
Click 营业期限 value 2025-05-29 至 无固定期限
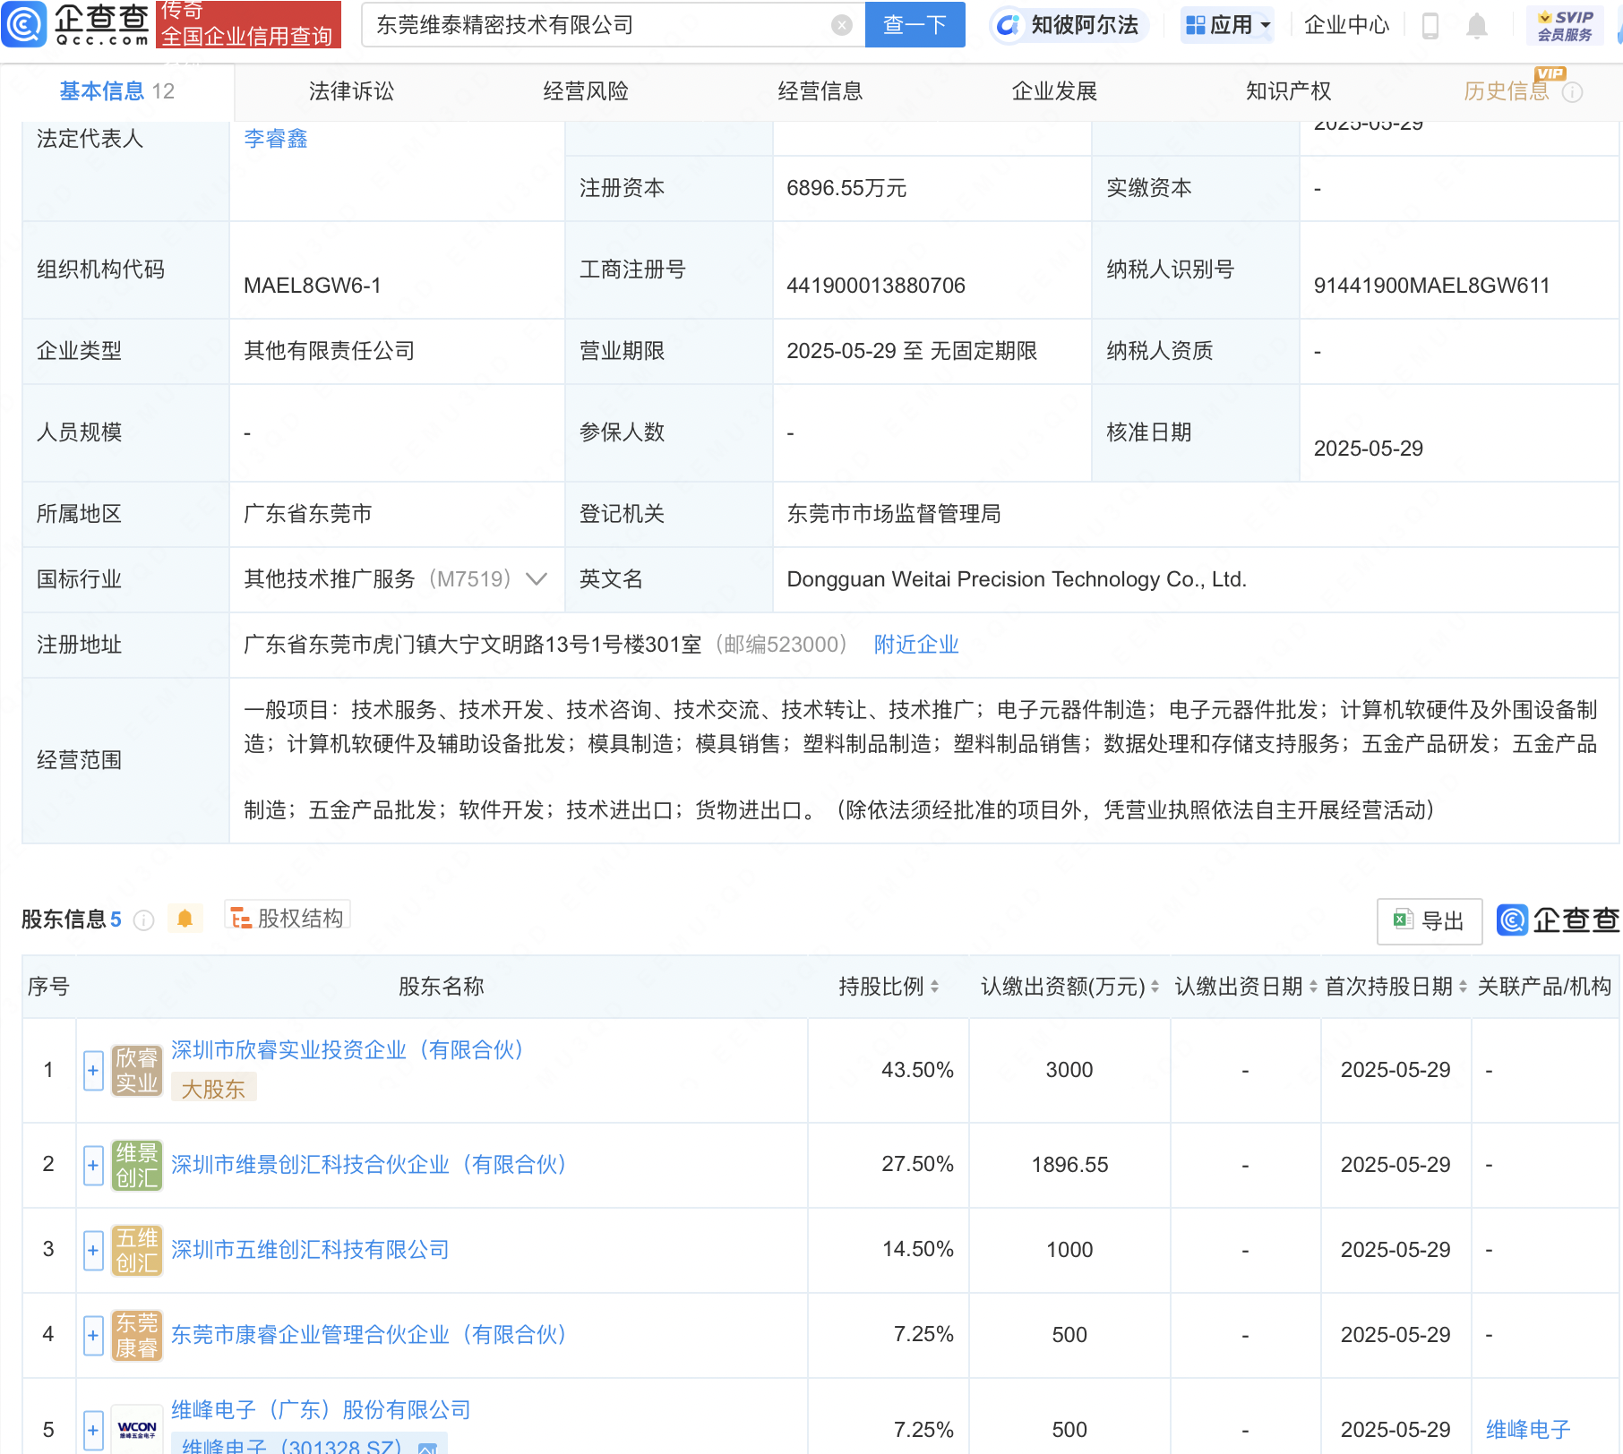point(912,351)
